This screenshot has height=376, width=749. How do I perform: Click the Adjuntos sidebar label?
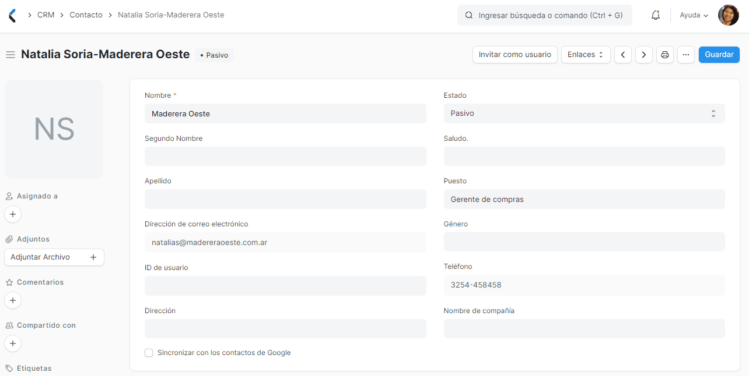33,239
